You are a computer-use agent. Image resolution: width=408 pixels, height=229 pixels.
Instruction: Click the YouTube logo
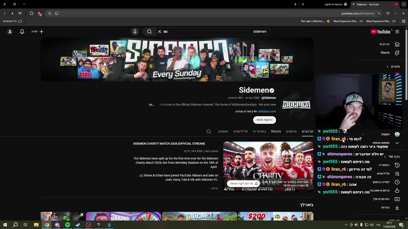[381, 31]
